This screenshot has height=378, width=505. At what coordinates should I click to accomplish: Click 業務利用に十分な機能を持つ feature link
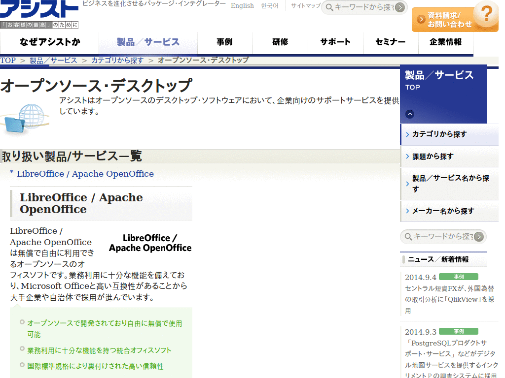(x=99, y=350)
